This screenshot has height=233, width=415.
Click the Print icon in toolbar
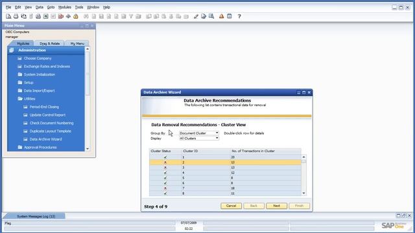pyautogui.click(x=16, y=16)
